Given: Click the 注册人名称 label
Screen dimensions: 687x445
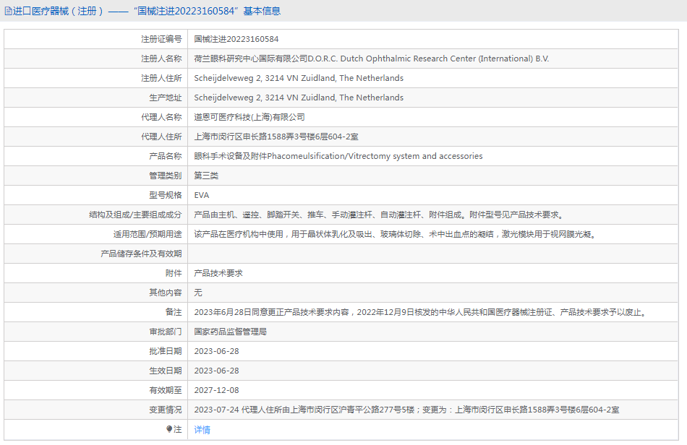Looking at the screenshot, I should tap(161, 59).
